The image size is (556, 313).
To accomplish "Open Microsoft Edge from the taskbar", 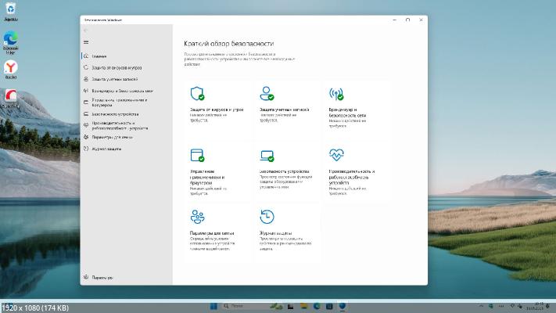I will click(317, 306).
